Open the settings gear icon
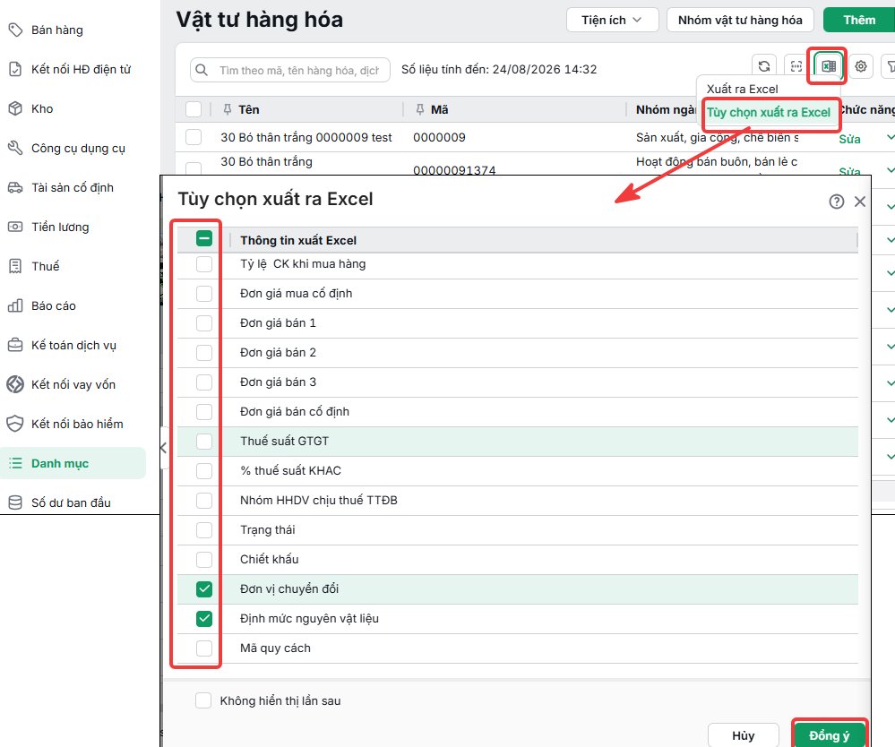This screenshot has height=747, width=895. coord(861,66)
